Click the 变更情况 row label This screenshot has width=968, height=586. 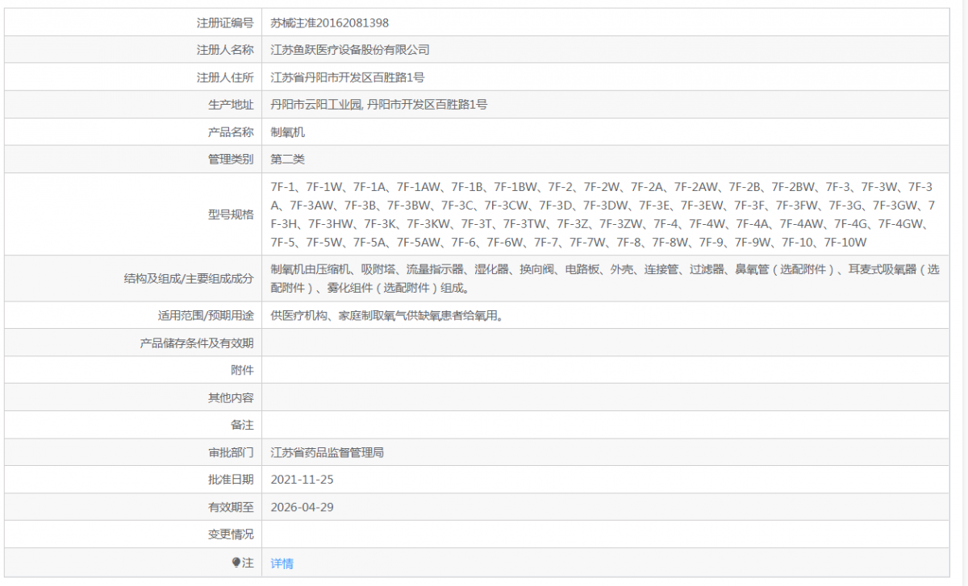point(231,534)
